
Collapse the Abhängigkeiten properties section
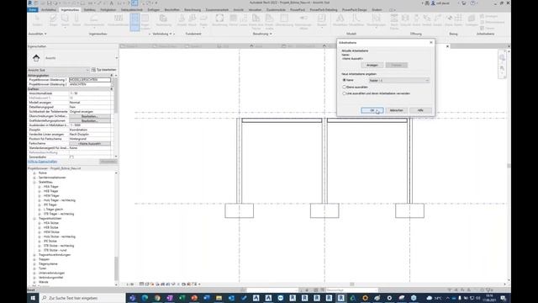(112, 75)
